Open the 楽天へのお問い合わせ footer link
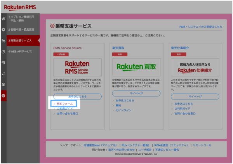This screenshot has width=233, height=164. pyautogui.click(x=122, y=150)
